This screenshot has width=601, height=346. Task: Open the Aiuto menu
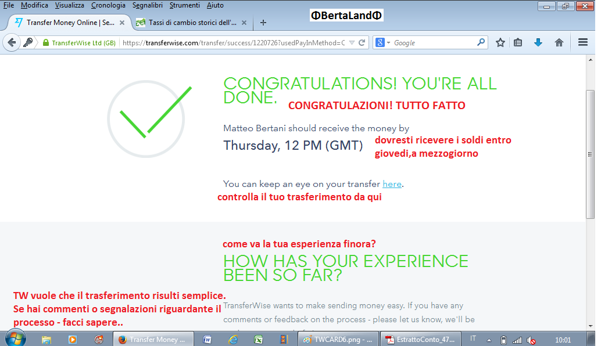coord(215,5)
